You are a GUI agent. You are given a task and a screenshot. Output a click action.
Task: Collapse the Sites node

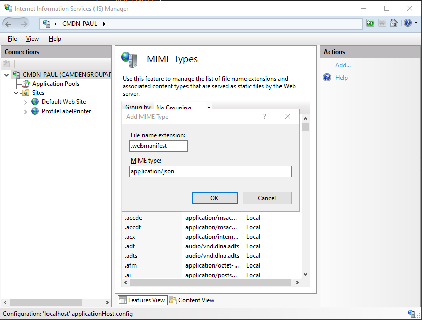16,93
